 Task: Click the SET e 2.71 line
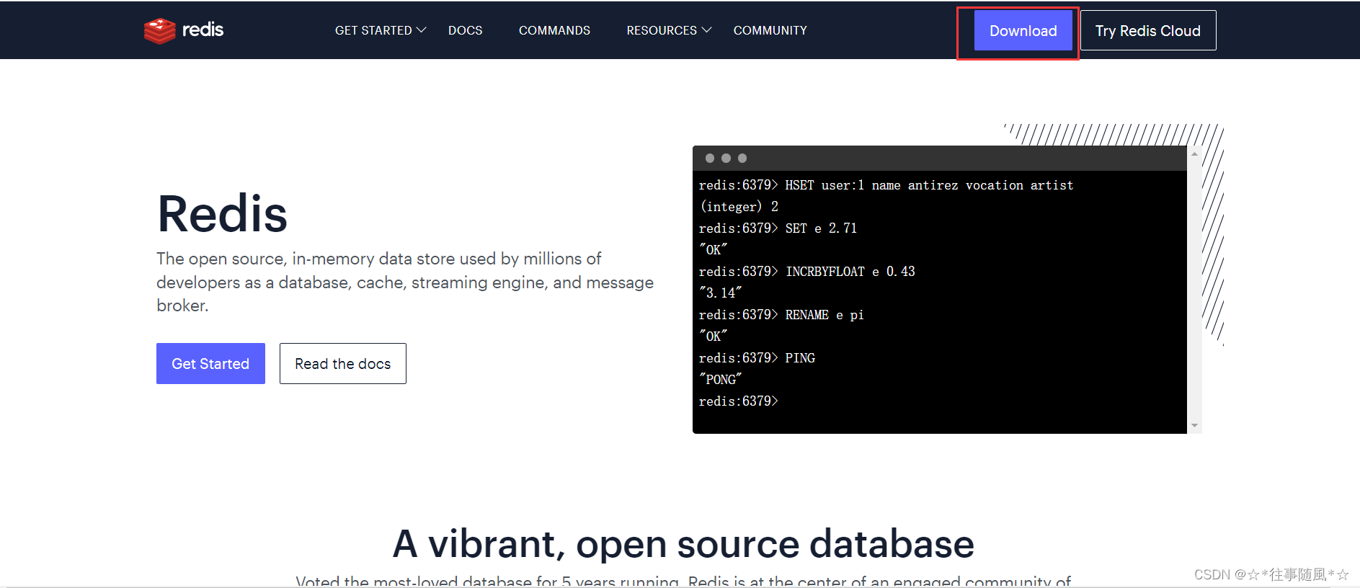coord(778,228)
